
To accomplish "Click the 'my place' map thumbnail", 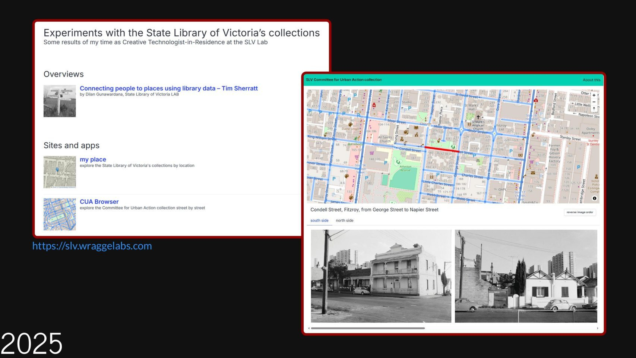I will point(60,172).
